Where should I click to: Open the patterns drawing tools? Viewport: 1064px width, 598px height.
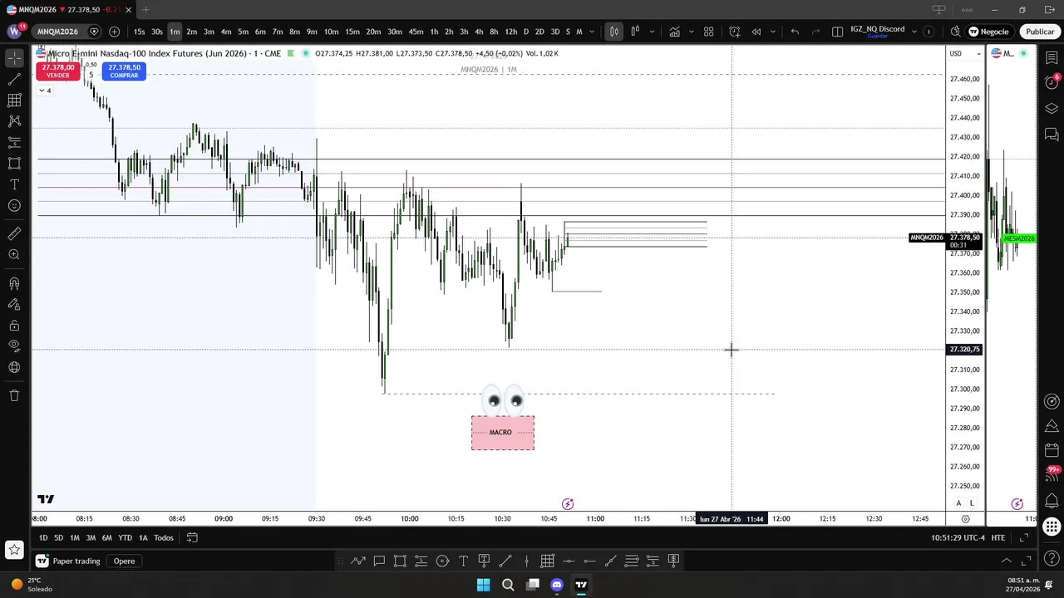[x=14, y=121]
